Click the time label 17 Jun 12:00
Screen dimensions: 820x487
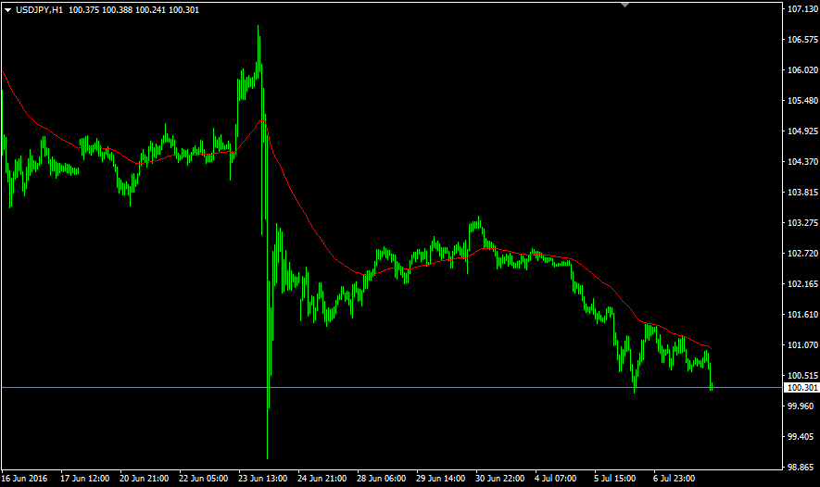(84, 479)
